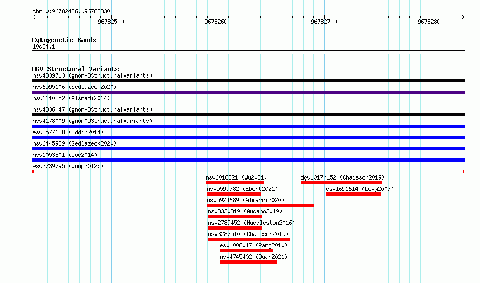Click the chr10:96782426..96782830 region label
This screenshot has height=283, width=480.
pos(71,11)
